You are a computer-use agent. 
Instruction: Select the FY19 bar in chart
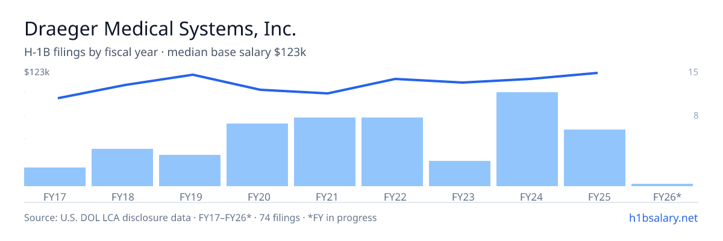click(x=190, y=171)
